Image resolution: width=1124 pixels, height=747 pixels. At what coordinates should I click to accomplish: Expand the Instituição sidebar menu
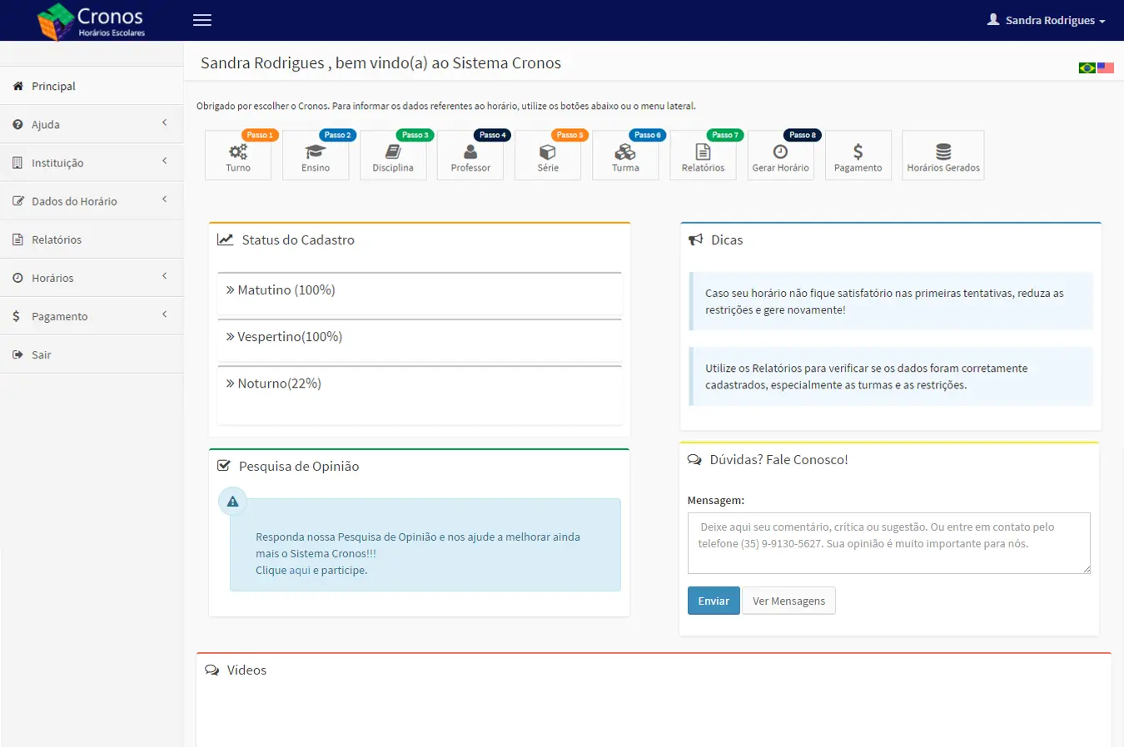click(x=92, y=162)
